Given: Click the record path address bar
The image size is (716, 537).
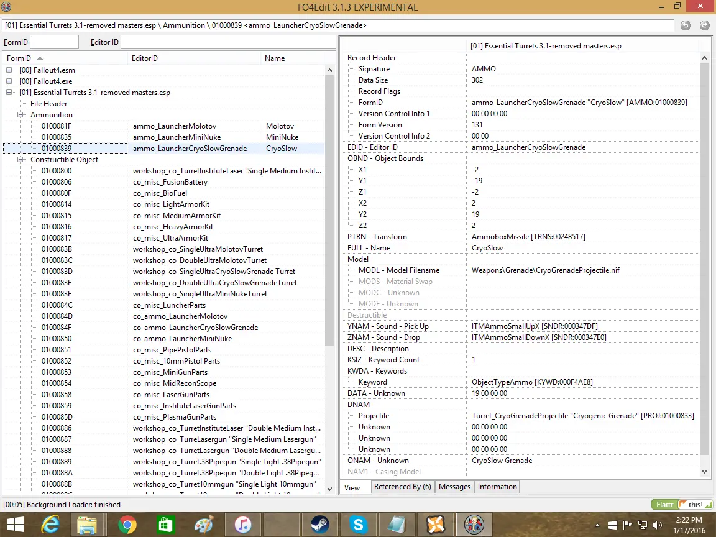Looking at the screenshot, I should (338, 25).
